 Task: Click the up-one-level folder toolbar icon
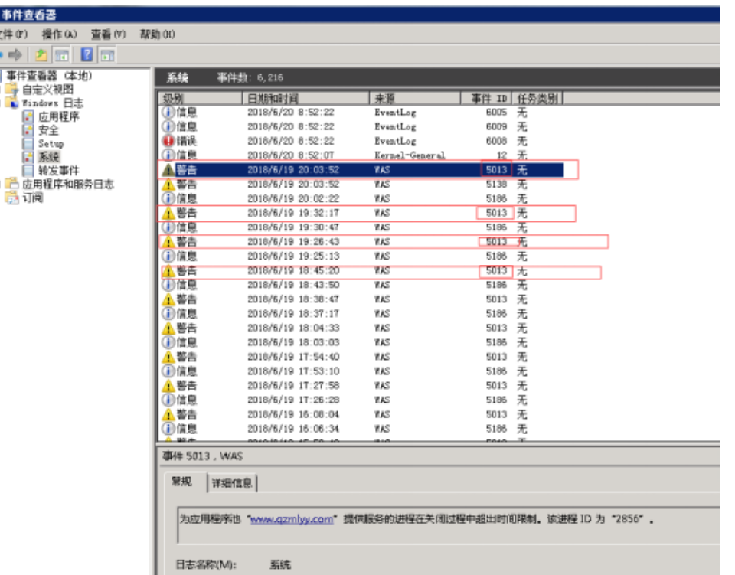pos(41,55)
